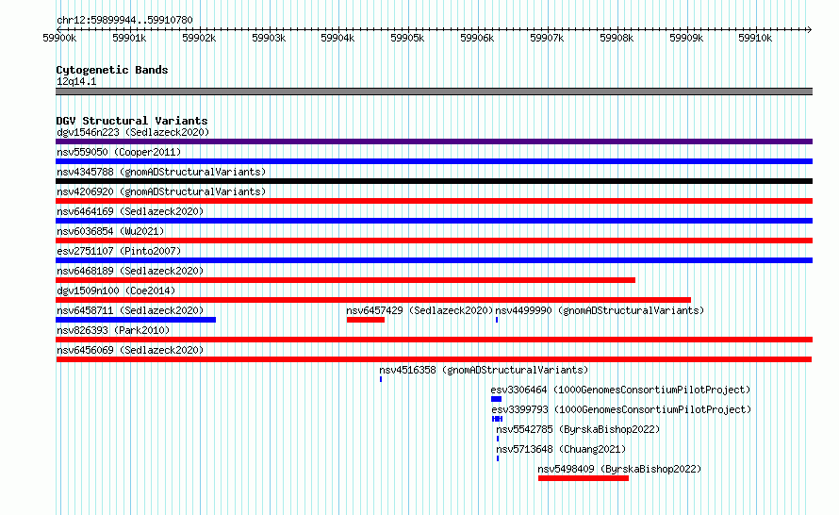Click the Cytogenetic Bands track title

click(112, 70)
